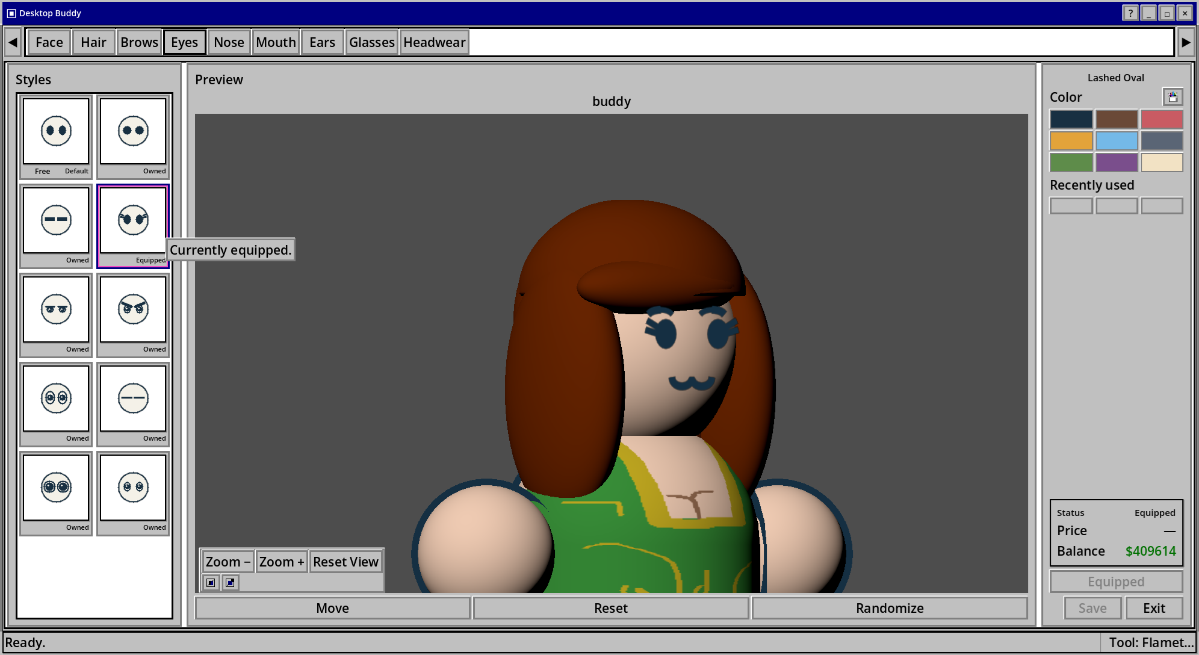Switch to the Glasses tab
The width and height of the screenshot is (1199, 655).
point(371,42)
